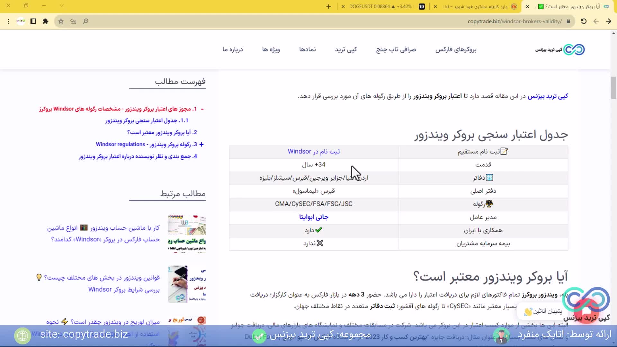
Task: Open the صرافی تاپ چنج menu item
Action: (x=396, y=49)
